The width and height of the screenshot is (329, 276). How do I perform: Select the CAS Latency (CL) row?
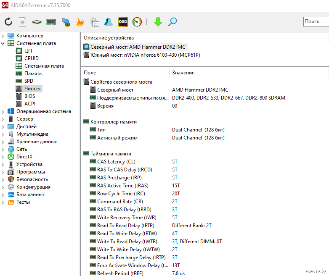[116, 162]
